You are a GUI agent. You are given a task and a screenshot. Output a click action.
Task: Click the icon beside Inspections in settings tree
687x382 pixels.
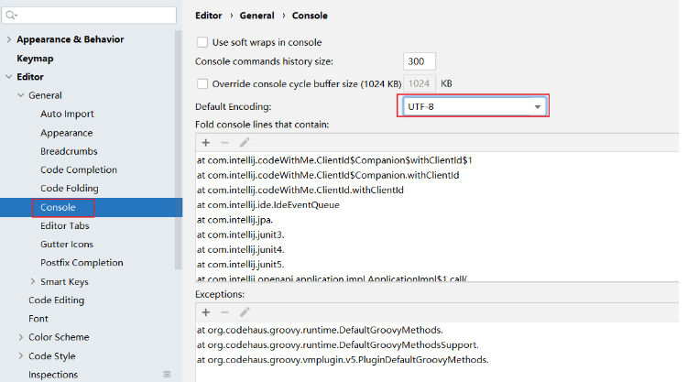tap(167, 375)
